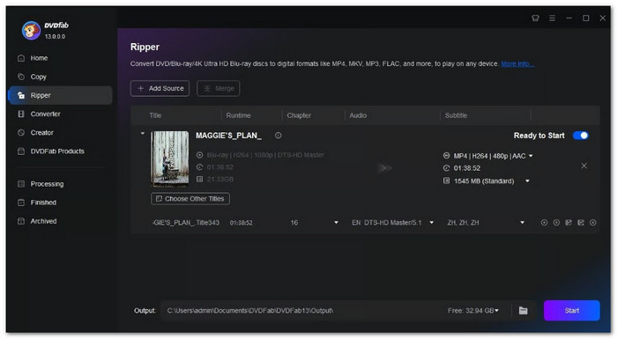
Task: Maximize the DVDFab window
Action: click(x=586, y=18)
